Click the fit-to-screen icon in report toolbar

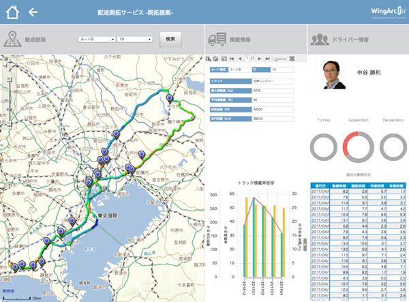pos(292,59)
